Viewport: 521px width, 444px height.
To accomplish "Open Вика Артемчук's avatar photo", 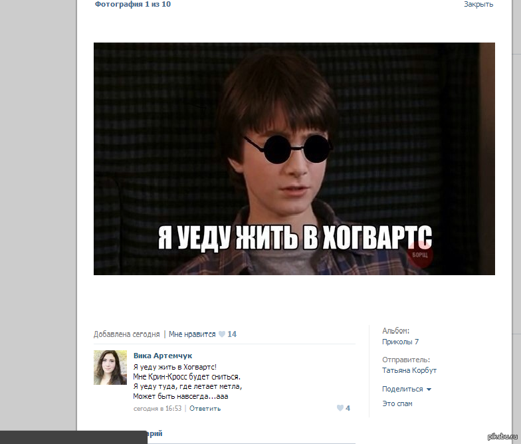I will [110, 367].
